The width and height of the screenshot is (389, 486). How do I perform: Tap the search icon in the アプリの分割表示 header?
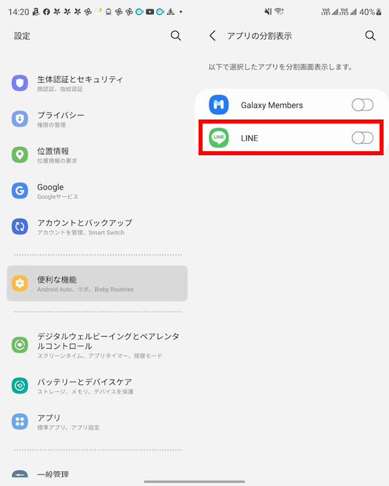(x=370, y=36)
